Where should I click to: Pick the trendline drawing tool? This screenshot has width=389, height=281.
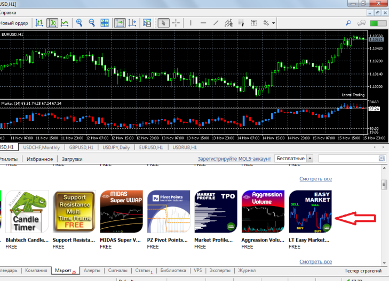click(216, 23)
